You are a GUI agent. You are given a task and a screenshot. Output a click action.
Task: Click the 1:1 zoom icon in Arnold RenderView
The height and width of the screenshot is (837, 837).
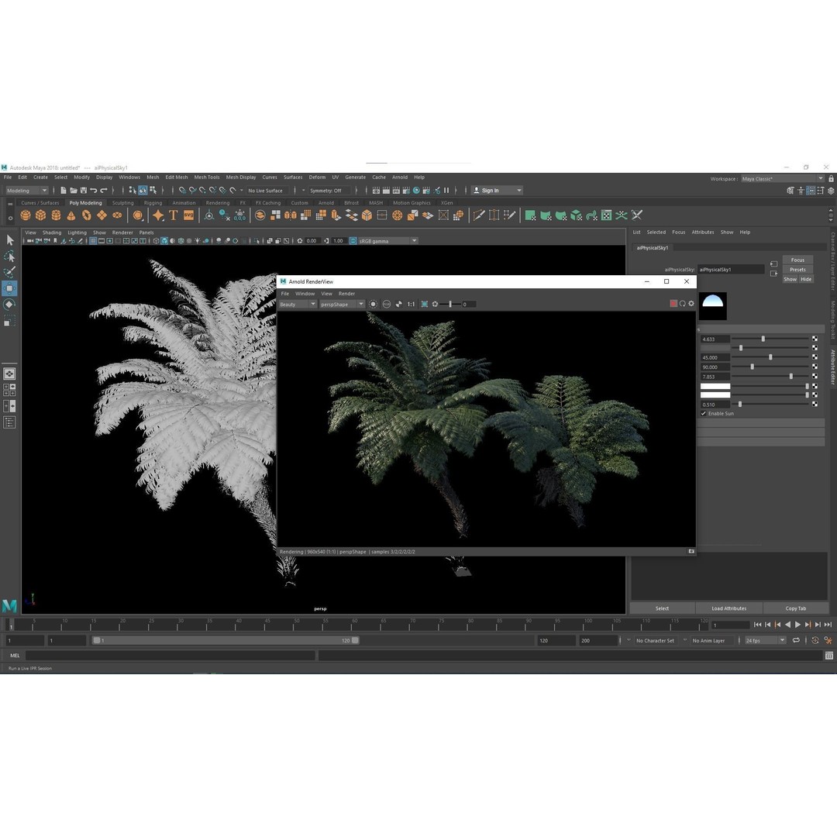[411, 305]
